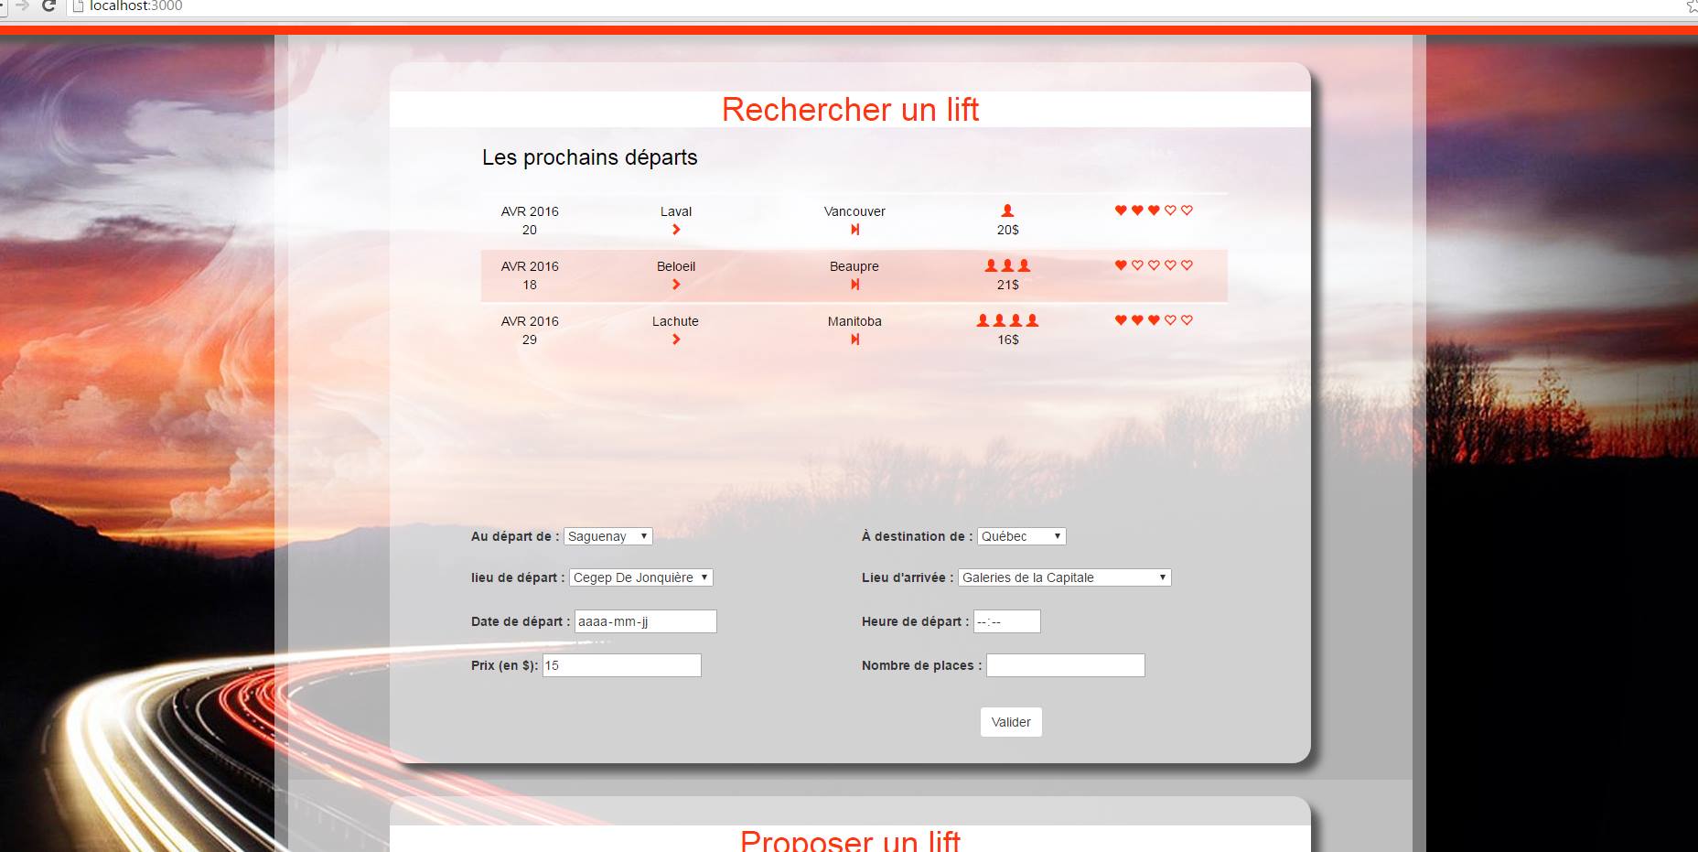Screen dimensions: 1698x852
Task: Click the passenger icons above 16$
Action: point(1007,320)
